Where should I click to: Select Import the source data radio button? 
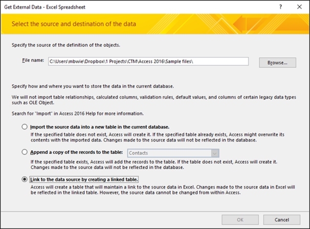pos(25,127)
